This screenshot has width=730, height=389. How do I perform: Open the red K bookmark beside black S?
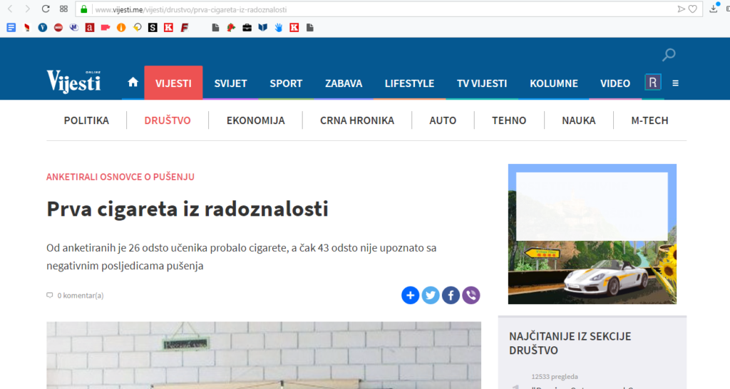coord(168,28)
